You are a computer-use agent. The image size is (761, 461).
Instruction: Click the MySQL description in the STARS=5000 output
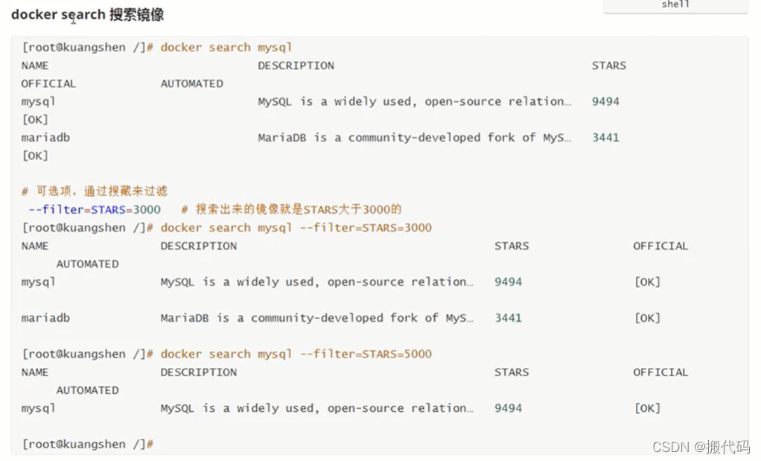click(x=317, y=409)
